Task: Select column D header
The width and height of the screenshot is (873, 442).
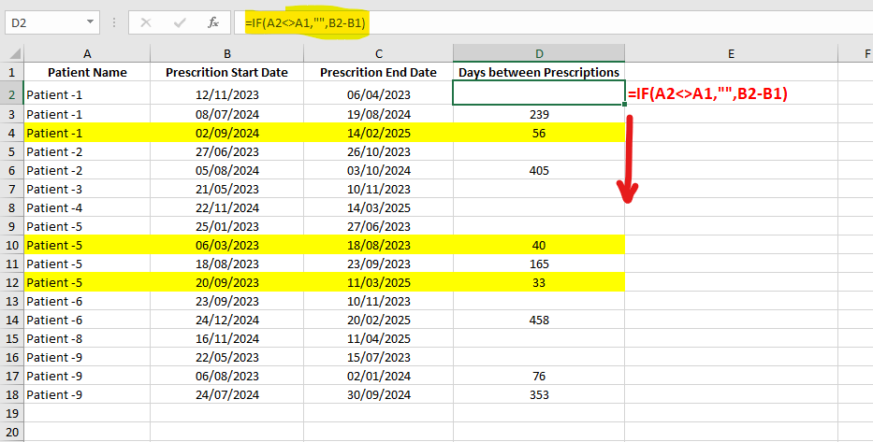Action: [x=539, y=54]
